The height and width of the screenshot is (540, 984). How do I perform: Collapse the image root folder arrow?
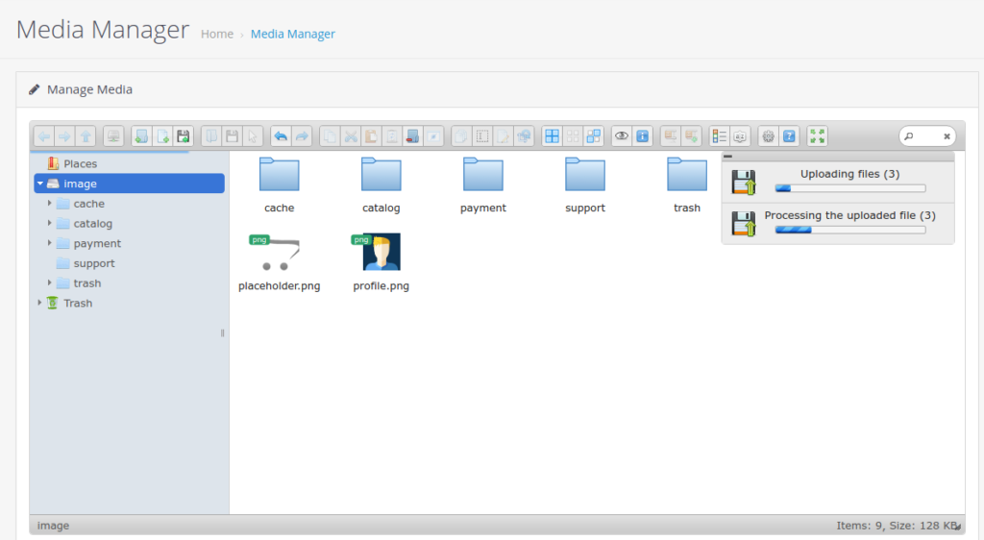[40, 184]
